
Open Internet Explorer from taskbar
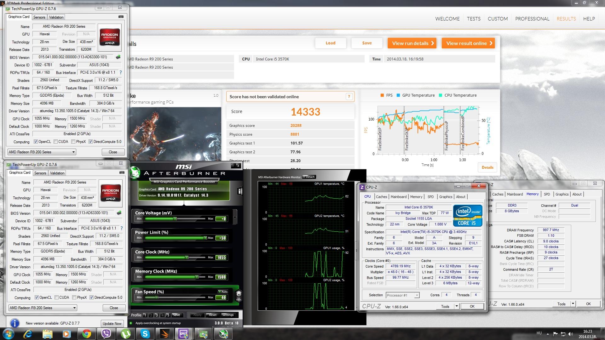coord(28,334)
